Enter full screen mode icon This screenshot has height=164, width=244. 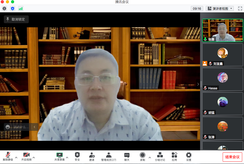(x=240, y=8)
